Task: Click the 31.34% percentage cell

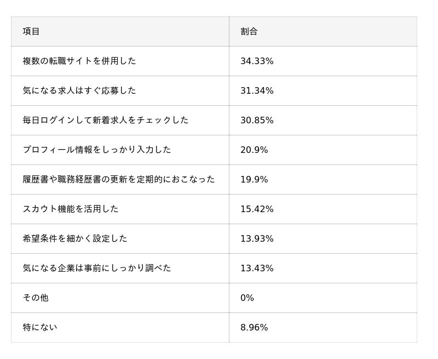Action: pyautogui.click(x=257, y=91)
